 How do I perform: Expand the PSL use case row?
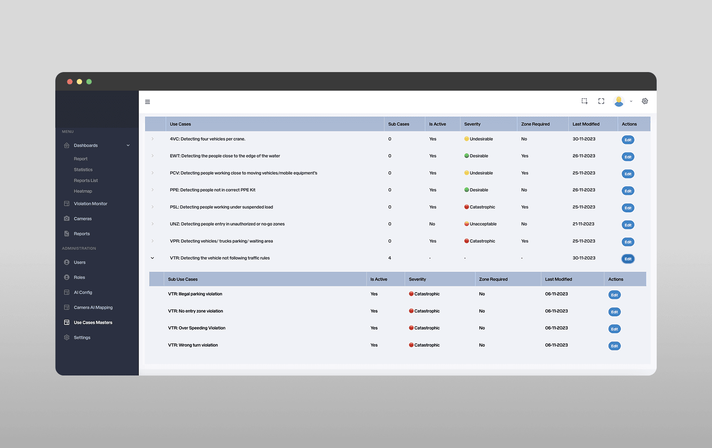pyautogui.click(x=153, y=207)
